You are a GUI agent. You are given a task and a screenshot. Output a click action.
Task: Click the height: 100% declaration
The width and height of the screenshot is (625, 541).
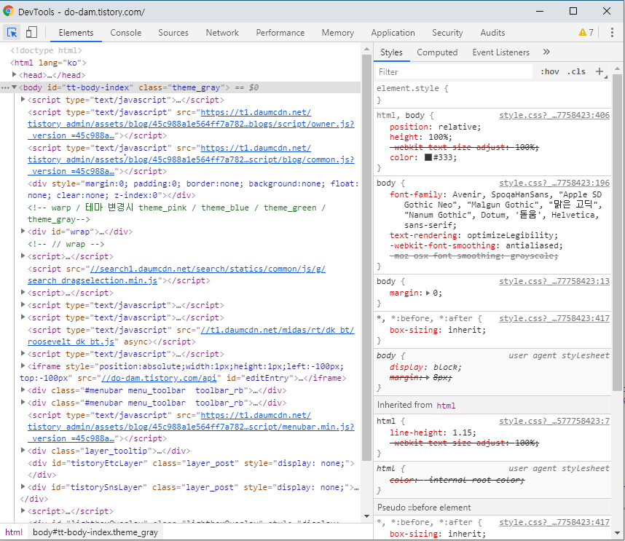pos(421,137)
